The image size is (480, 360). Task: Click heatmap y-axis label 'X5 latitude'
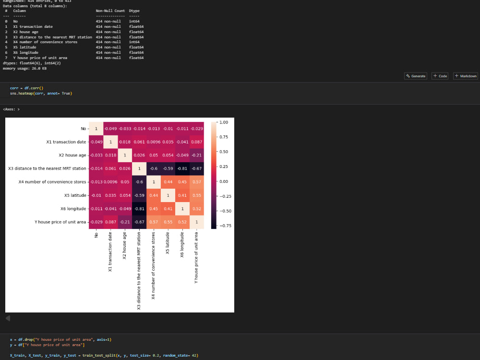coord(75,195)
